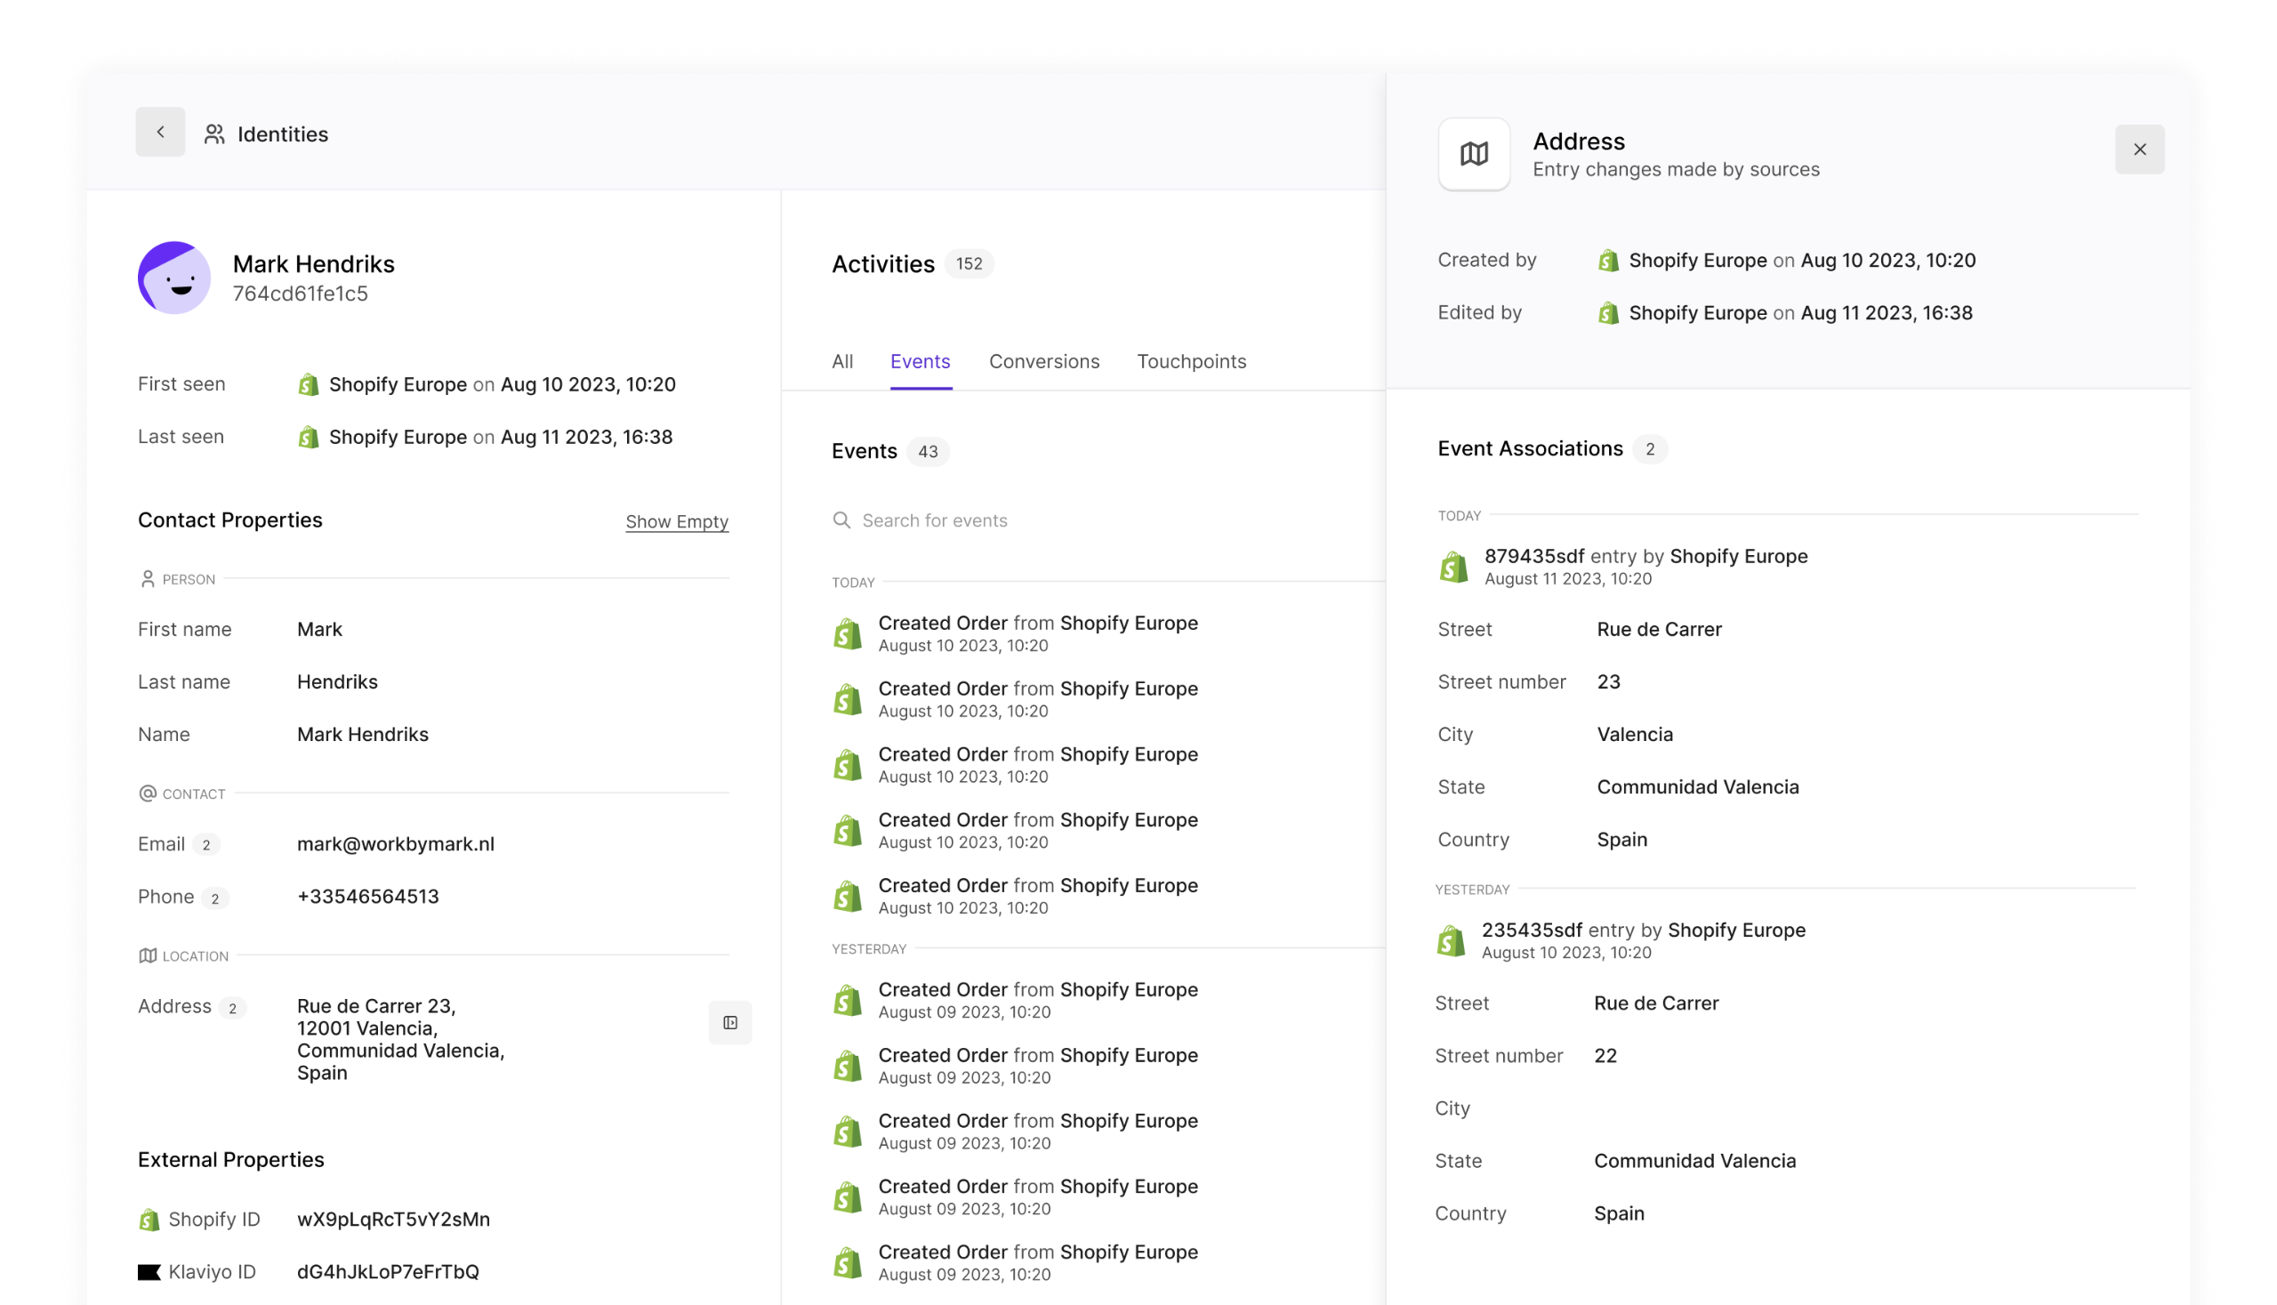The width and height of the screenshot is (2277, 1305).
Task: Open first Created Order event under Today
Action: [1037, 632]
